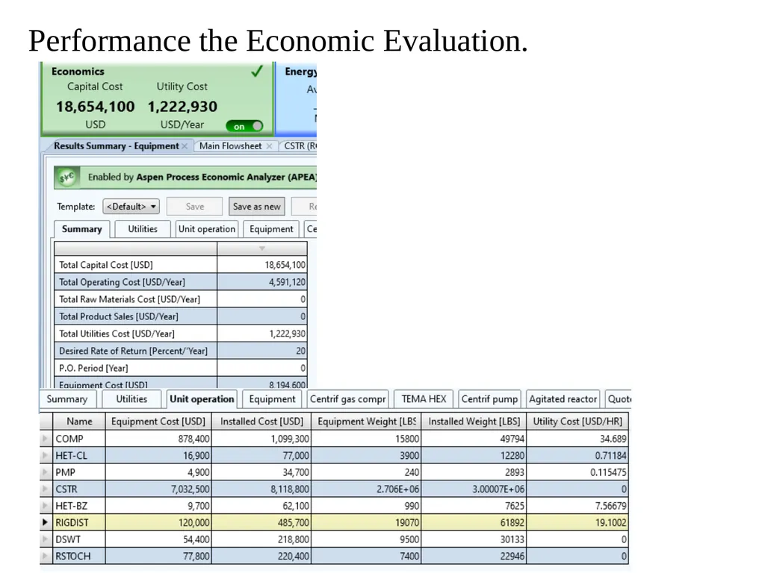Select Desired Rate of Return row
This screenshot has height=573, width=765.
point(181,351)
